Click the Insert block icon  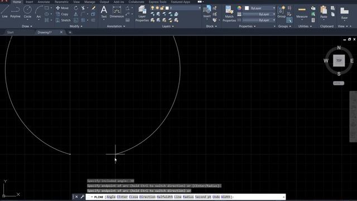[x=207, y=12]
